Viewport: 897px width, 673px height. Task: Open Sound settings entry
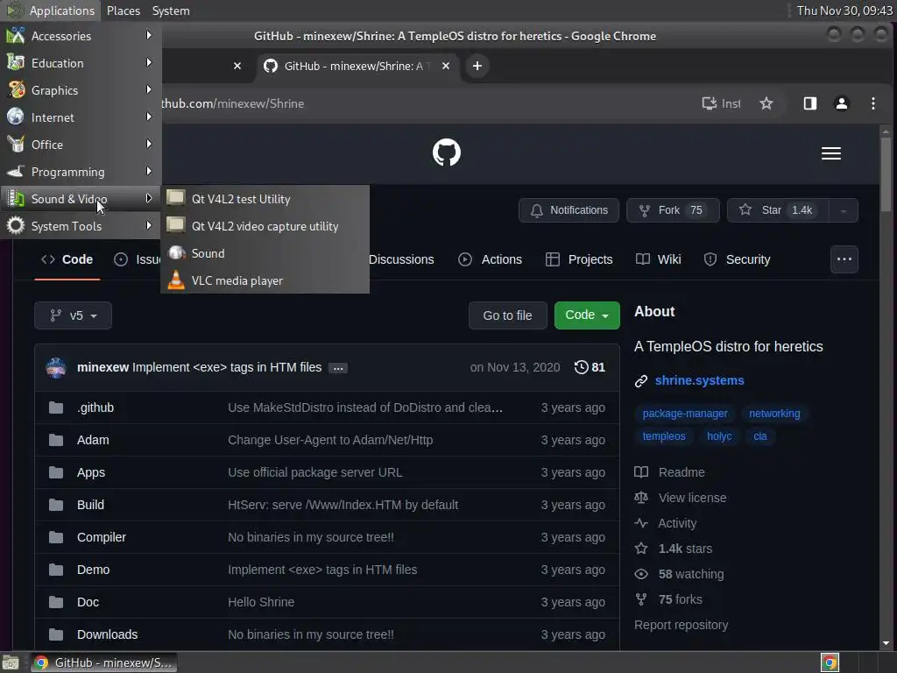pos(265,253)
